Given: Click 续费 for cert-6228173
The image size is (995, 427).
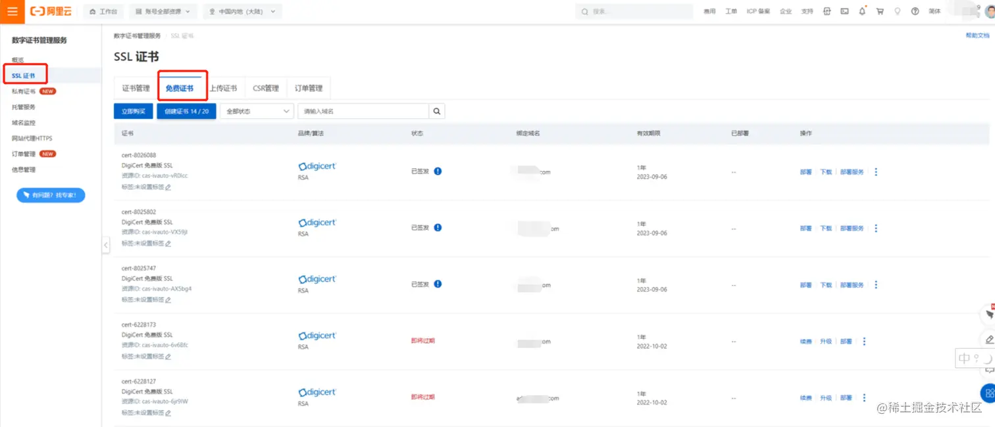Looking at the screenshot, I should [806, 342].
